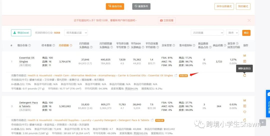The image size is (270, 136).
Task: Follow Essential Oil Singles link in path
Action: point(160,75)
